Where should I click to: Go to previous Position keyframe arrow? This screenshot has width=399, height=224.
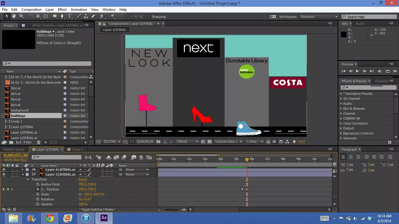click(4, 189)
